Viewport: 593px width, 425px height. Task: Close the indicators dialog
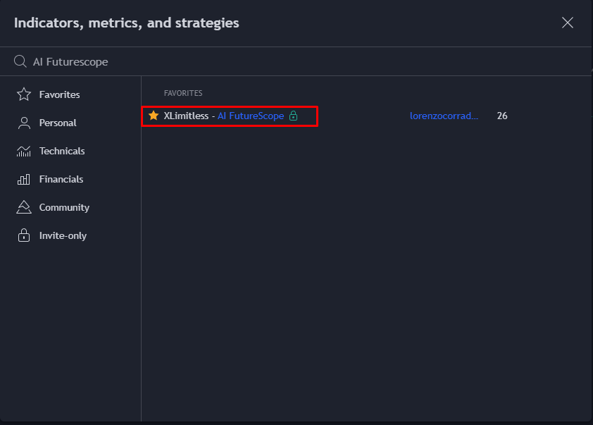[567, 23]
